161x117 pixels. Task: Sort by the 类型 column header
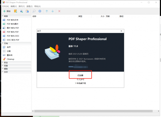85,16
